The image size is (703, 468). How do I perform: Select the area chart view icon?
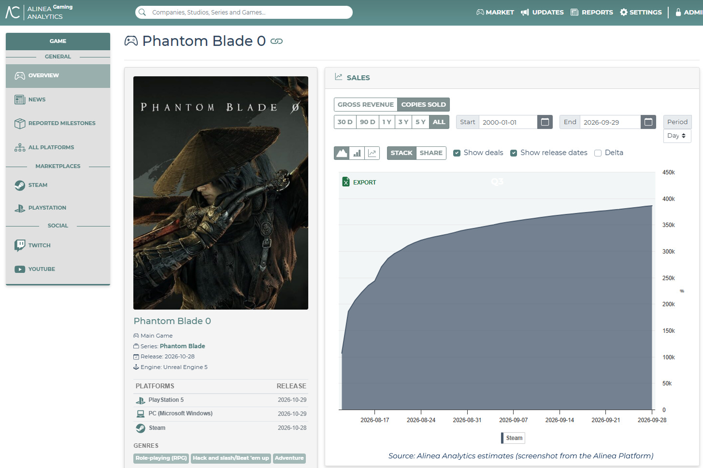click(x=342, y=153)
